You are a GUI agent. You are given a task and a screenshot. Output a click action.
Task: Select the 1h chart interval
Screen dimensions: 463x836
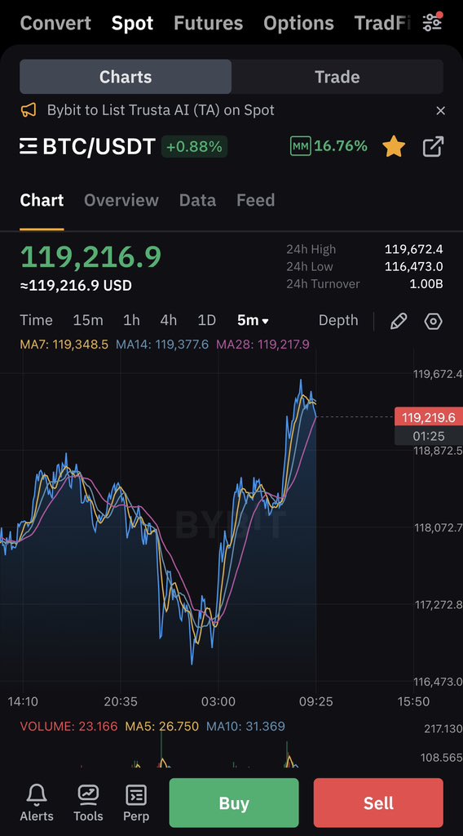[131, 320]
